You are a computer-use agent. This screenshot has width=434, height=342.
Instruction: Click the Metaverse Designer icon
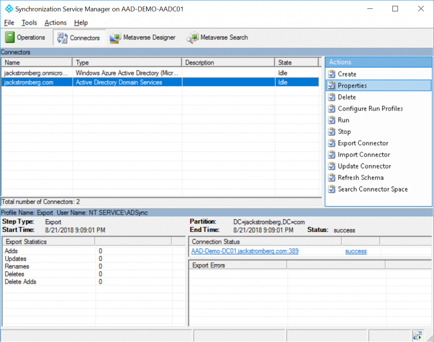[x=115, y=37]
